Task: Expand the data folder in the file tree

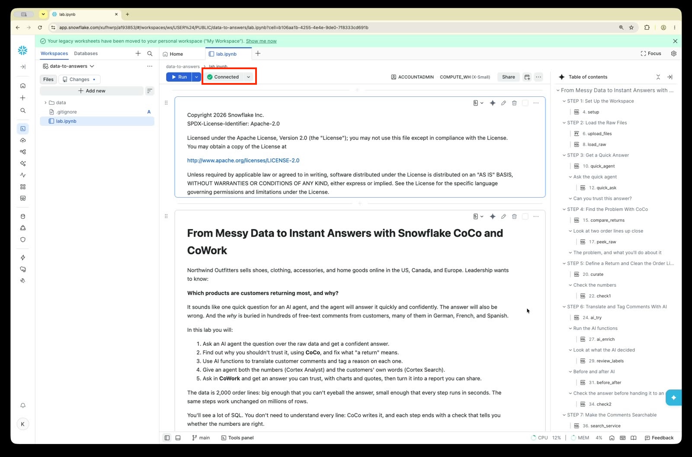Action: pos(45,102)
